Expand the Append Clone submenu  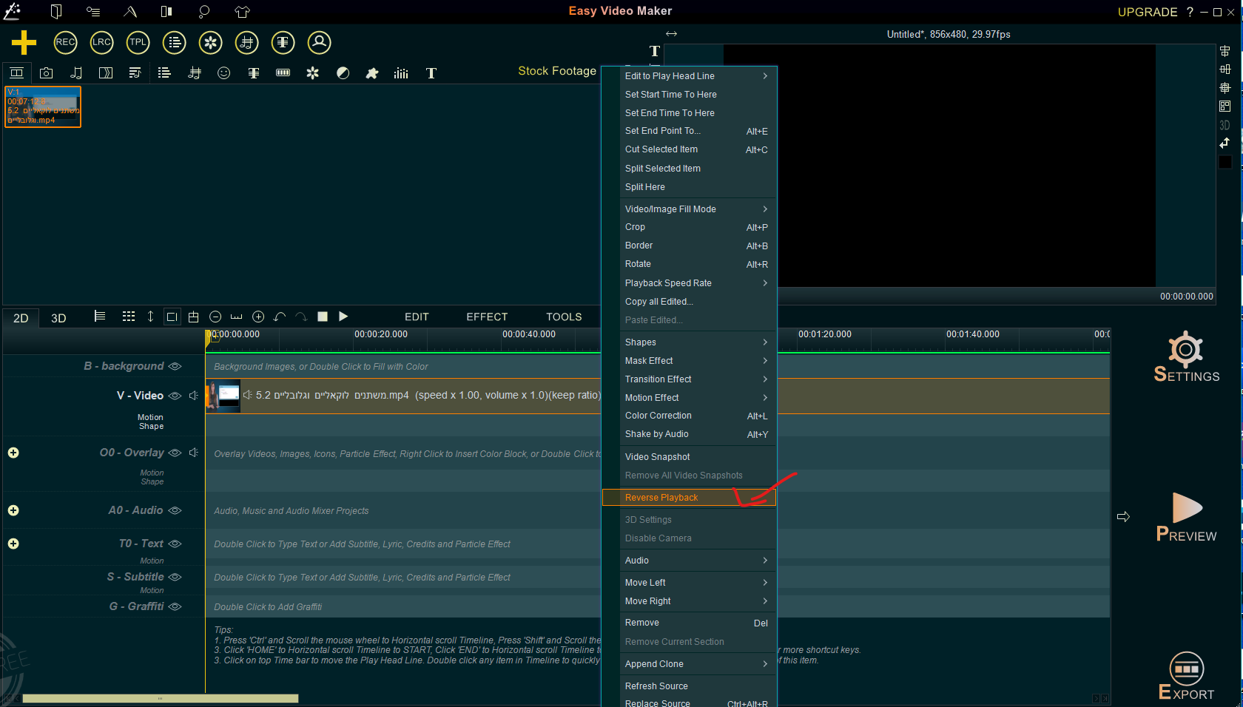point(690,664)
